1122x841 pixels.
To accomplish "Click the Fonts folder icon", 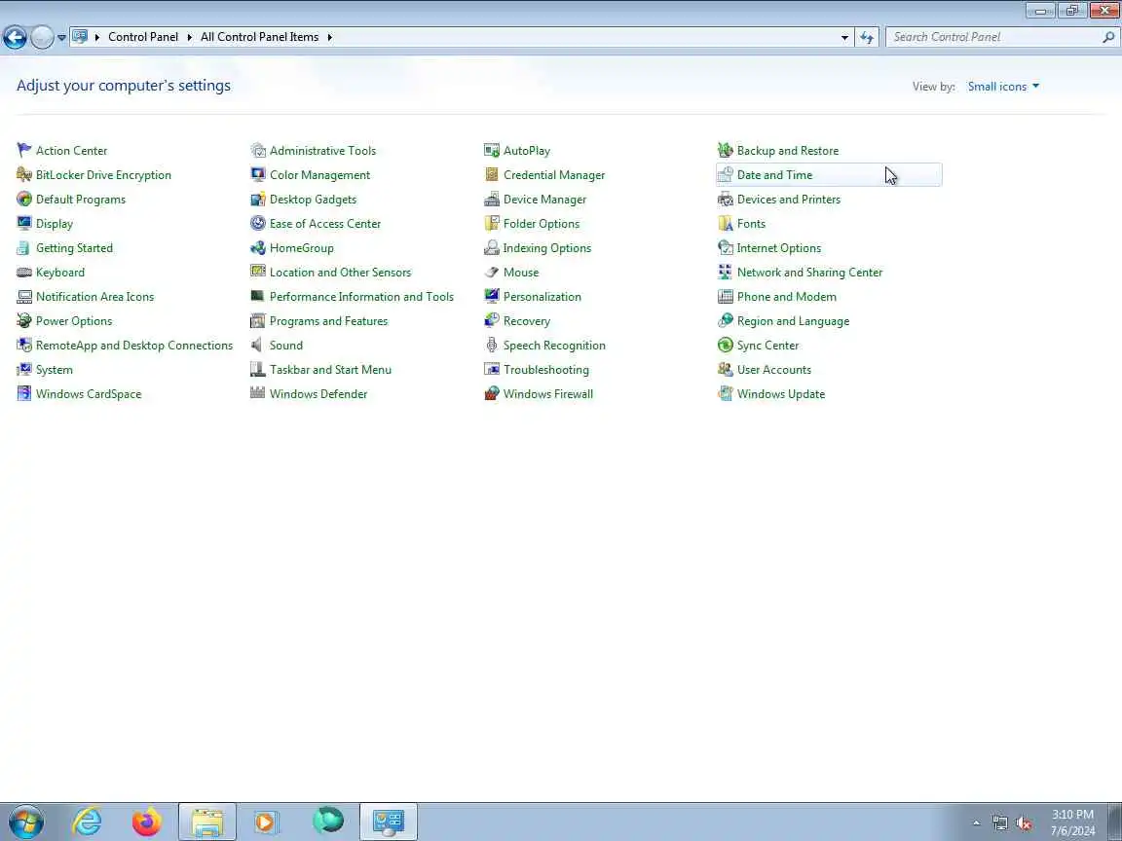I will pos(725,223).
